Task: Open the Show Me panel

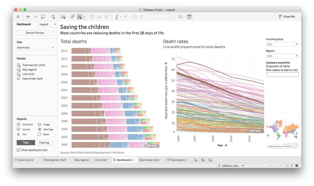Action: click(x=286, y=17)
